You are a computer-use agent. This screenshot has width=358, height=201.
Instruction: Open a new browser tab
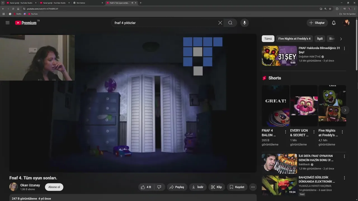pos(140,3)
